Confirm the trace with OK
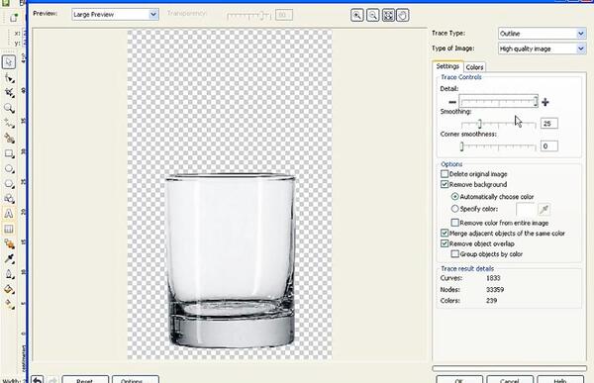594x383 pixels. click(x=459, y=379)
